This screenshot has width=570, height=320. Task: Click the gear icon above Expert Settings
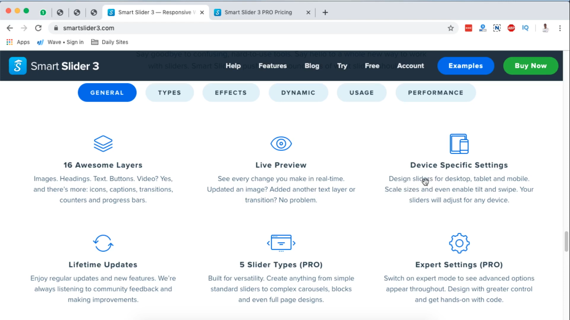[459, 243]
